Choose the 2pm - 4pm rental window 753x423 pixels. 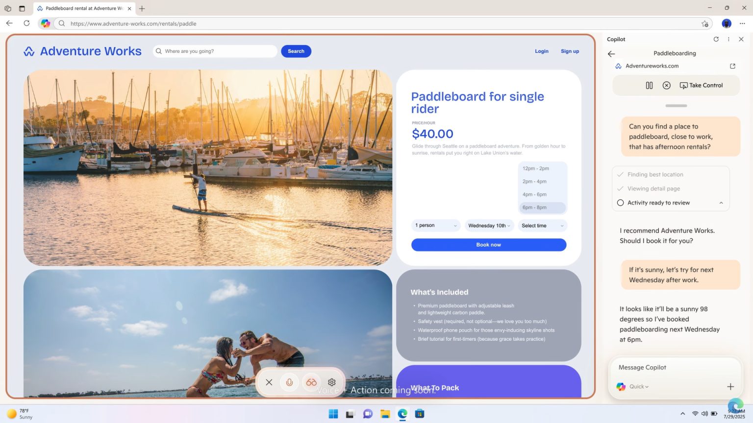point(534,181)
